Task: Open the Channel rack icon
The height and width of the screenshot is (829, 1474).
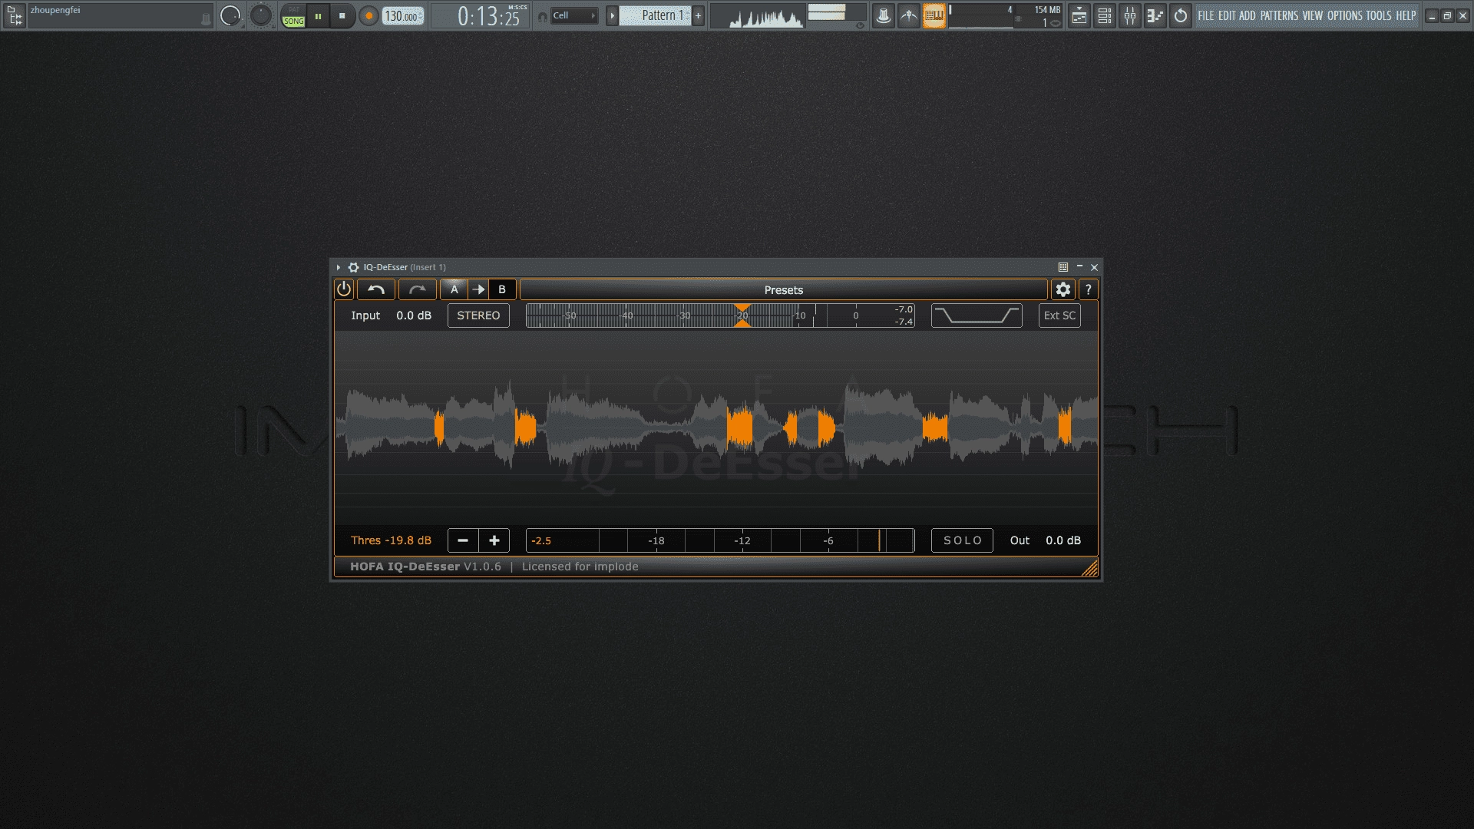Action: [1104, 15]
